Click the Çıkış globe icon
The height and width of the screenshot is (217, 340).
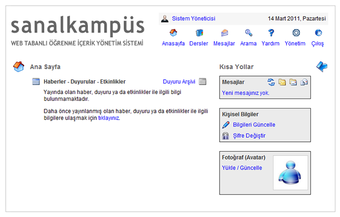point(318,33)
